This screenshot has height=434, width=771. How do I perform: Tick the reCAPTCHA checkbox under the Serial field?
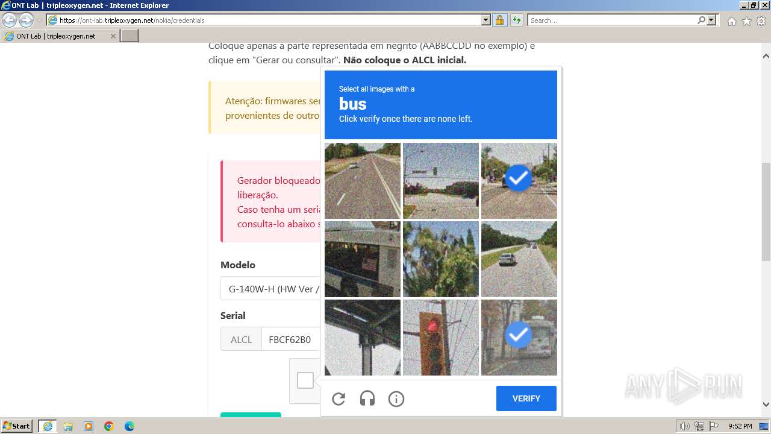coord(305,380)
